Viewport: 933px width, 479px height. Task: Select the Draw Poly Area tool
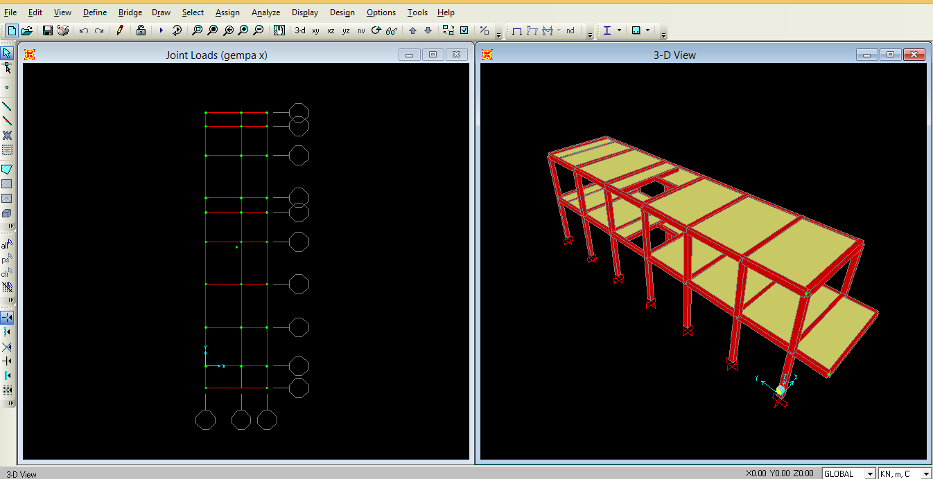[7, 170]
